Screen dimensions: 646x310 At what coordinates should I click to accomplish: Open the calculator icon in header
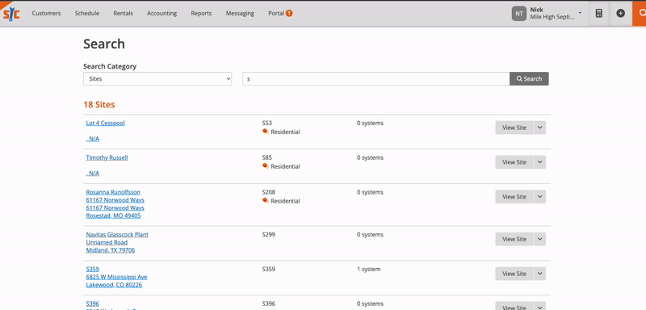[x=599, y=13]
